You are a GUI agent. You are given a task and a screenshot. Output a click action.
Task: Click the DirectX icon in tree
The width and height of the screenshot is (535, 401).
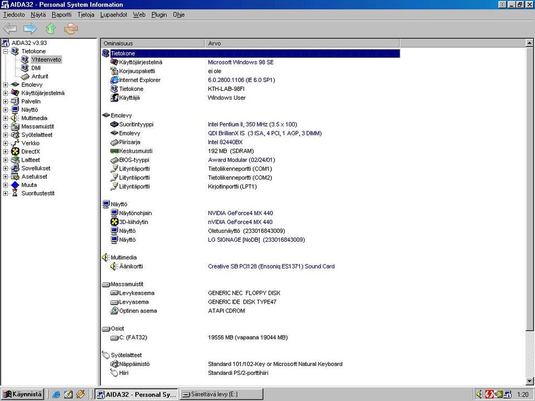[x=15, y=151]
